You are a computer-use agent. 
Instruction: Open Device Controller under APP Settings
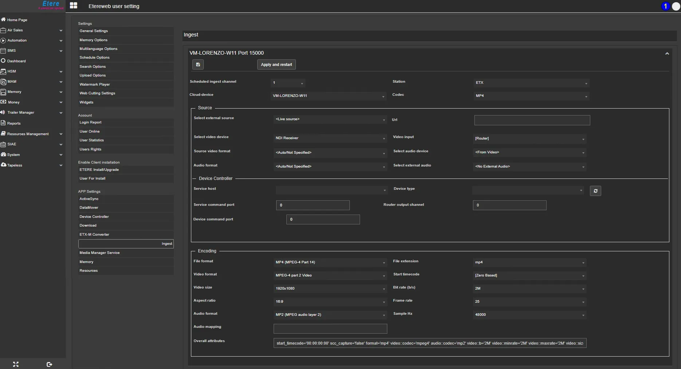click(x=94, y=217)
